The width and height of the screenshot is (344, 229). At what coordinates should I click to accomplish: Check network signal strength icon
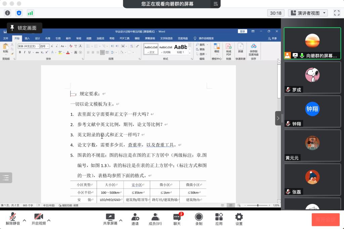click(x=30, y=13)
